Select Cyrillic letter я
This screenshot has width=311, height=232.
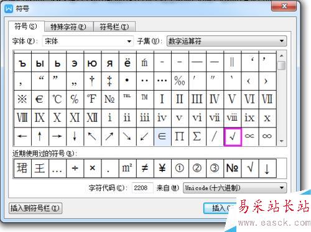pos(110,63)
